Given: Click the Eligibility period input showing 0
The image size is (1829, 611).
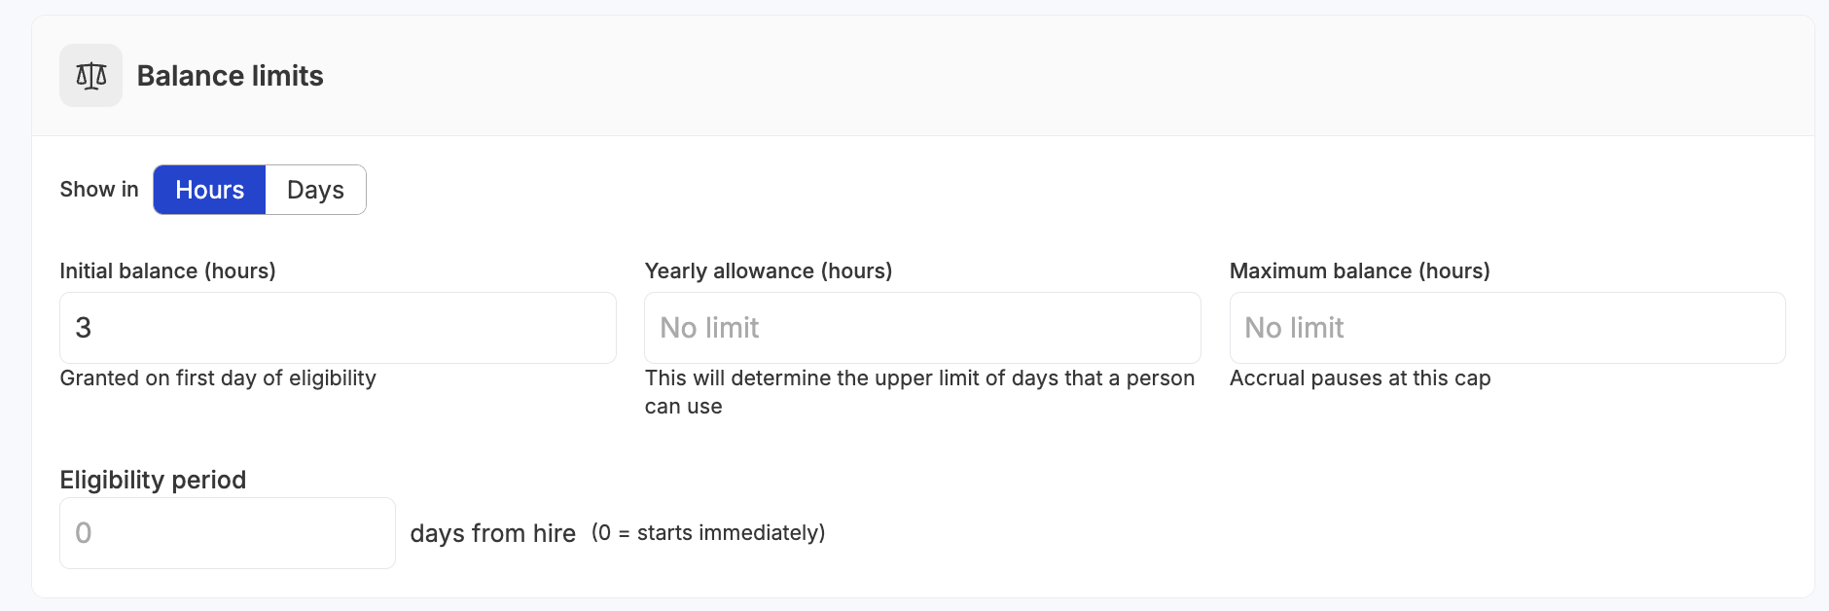Looking at the screenshot, I should 227,532.
